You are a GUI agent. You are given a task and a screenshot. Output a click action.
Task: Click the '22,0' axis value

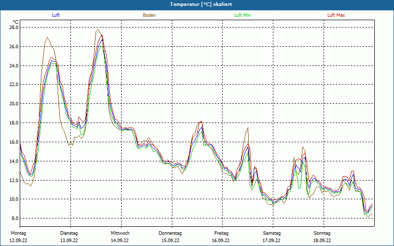pyautogui.click(x=14, y=85)
